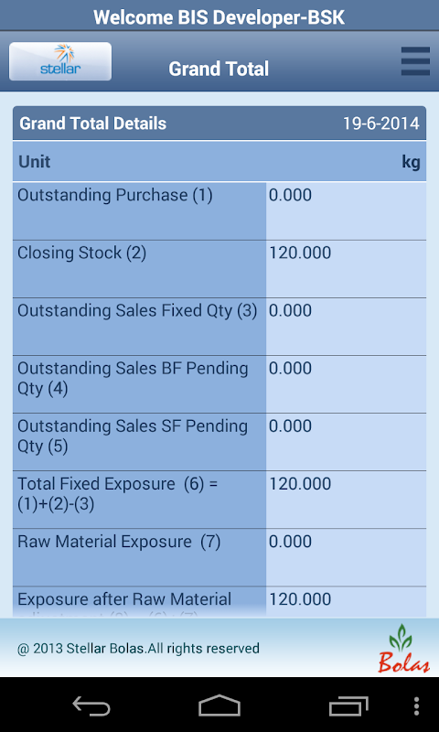Tap the Android back button
439x732 pixels.
[x=91, y=705]
